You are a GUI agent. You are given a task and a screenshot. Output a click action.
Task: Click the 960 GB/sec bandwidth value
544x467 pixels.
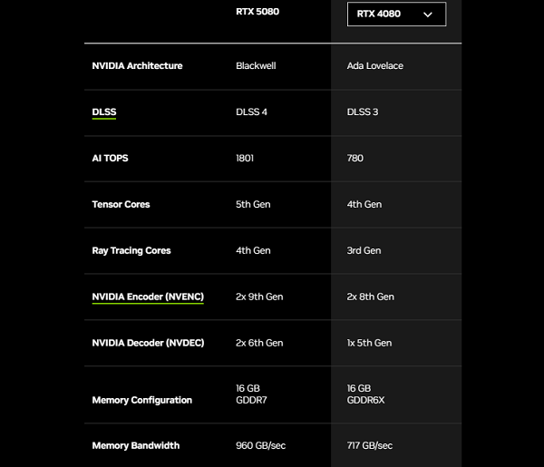(x=260, y=445)
